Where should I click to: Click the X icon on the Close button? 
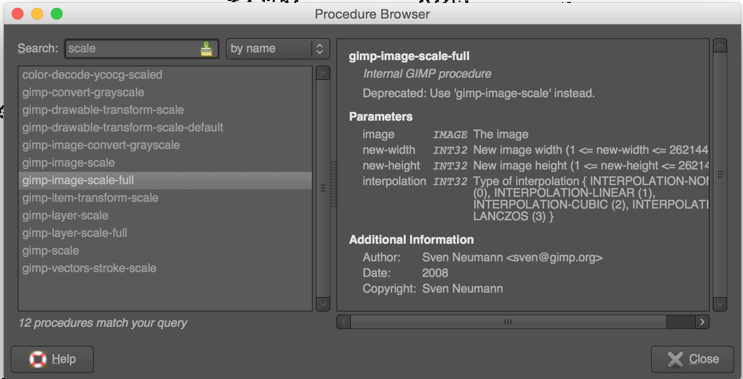click(675, 359)
